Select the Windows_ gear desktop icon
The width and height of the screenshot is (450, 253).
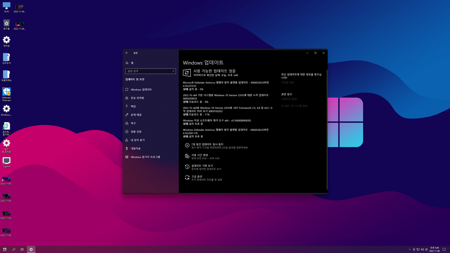(6, 111)
